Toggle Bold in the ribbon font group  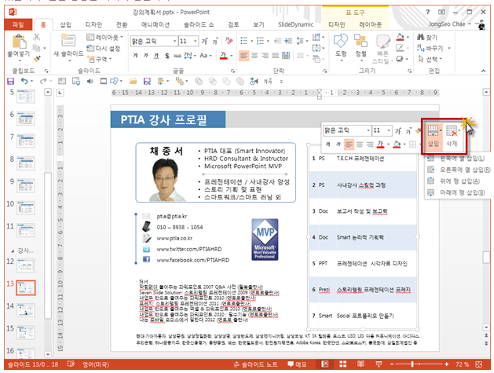point(135,56)
